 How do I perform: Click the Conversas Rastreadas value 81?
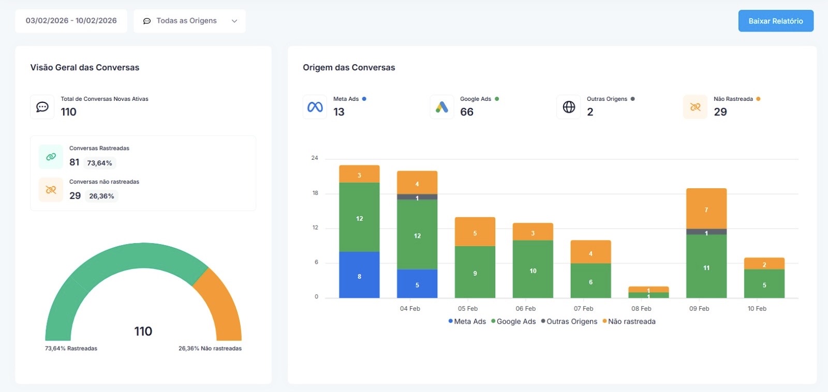tap(75, 162)
